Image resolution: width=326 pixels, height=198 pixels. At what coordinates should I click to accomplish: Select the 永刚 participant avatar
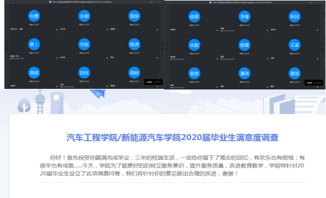[84, 16]
